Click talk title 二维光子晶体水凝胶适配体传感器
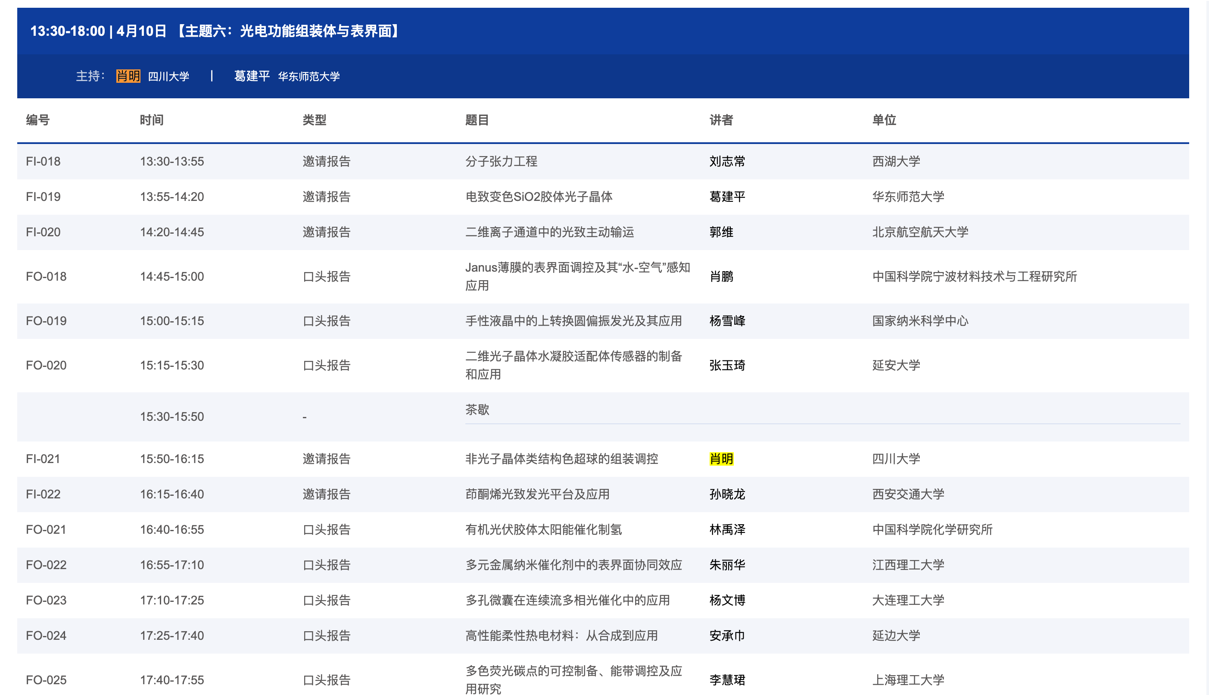Screen dimensions: 1209x695 pos(574,365)
